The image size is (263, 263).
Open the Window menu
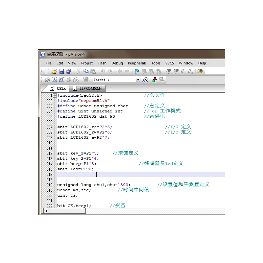pos(186,63)
